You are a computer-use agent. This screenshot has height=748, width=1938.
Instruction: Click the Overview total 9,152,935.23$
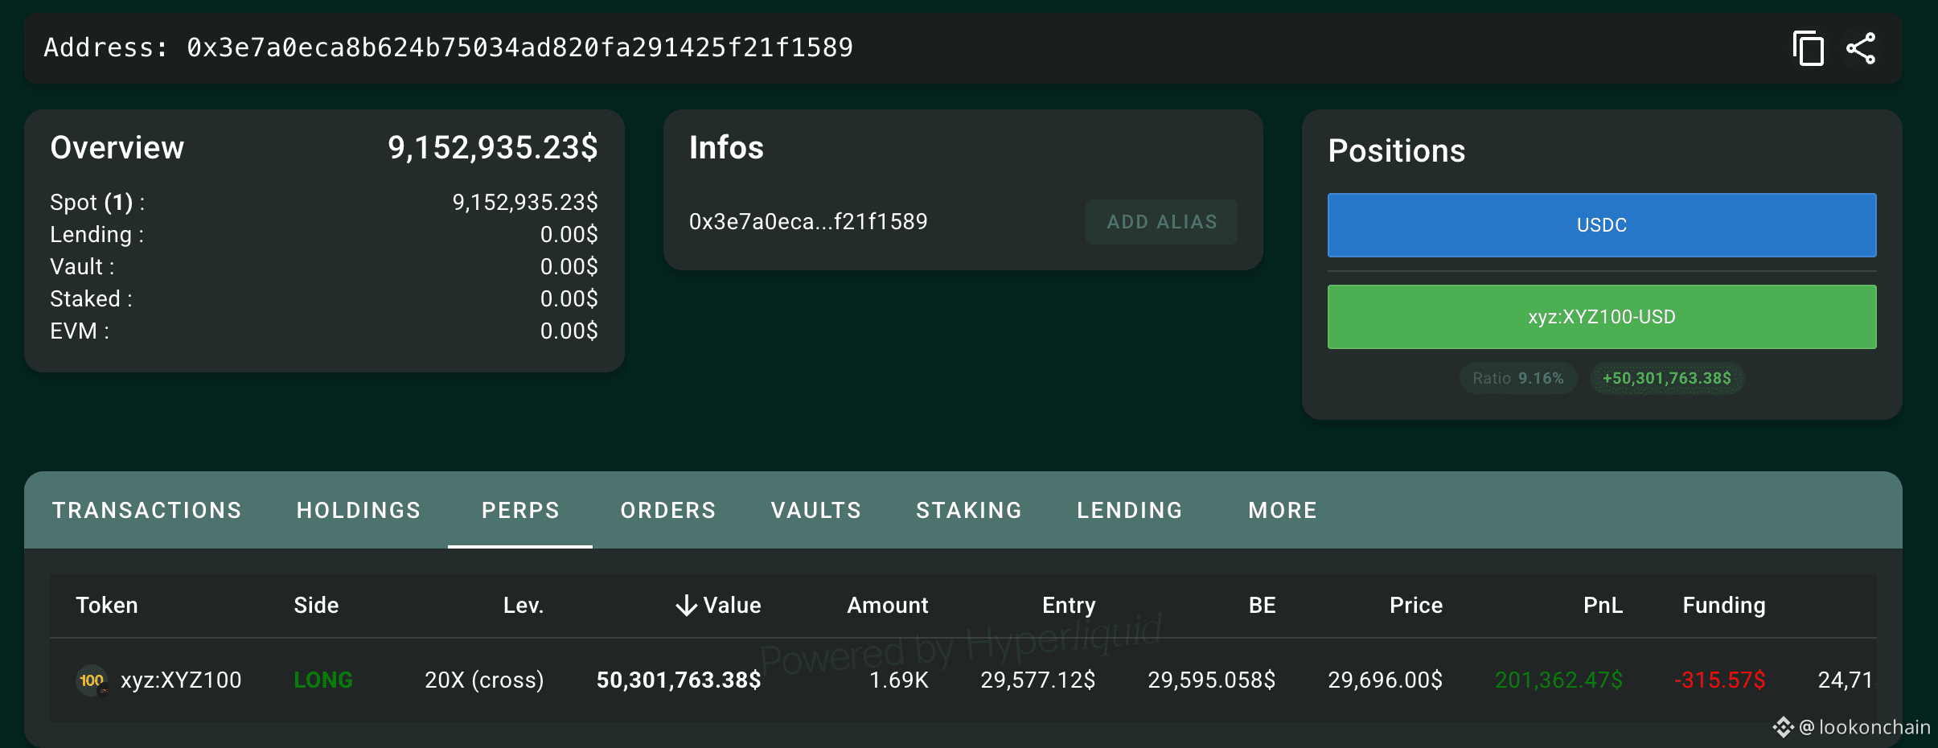tap(493, 147)
